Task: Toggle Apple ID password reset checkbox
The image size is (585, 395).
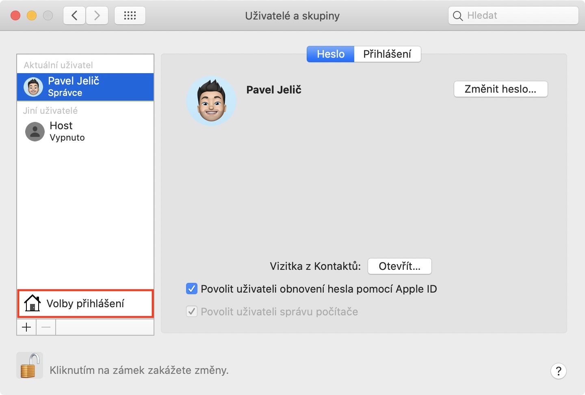Action: click(191, 289)
